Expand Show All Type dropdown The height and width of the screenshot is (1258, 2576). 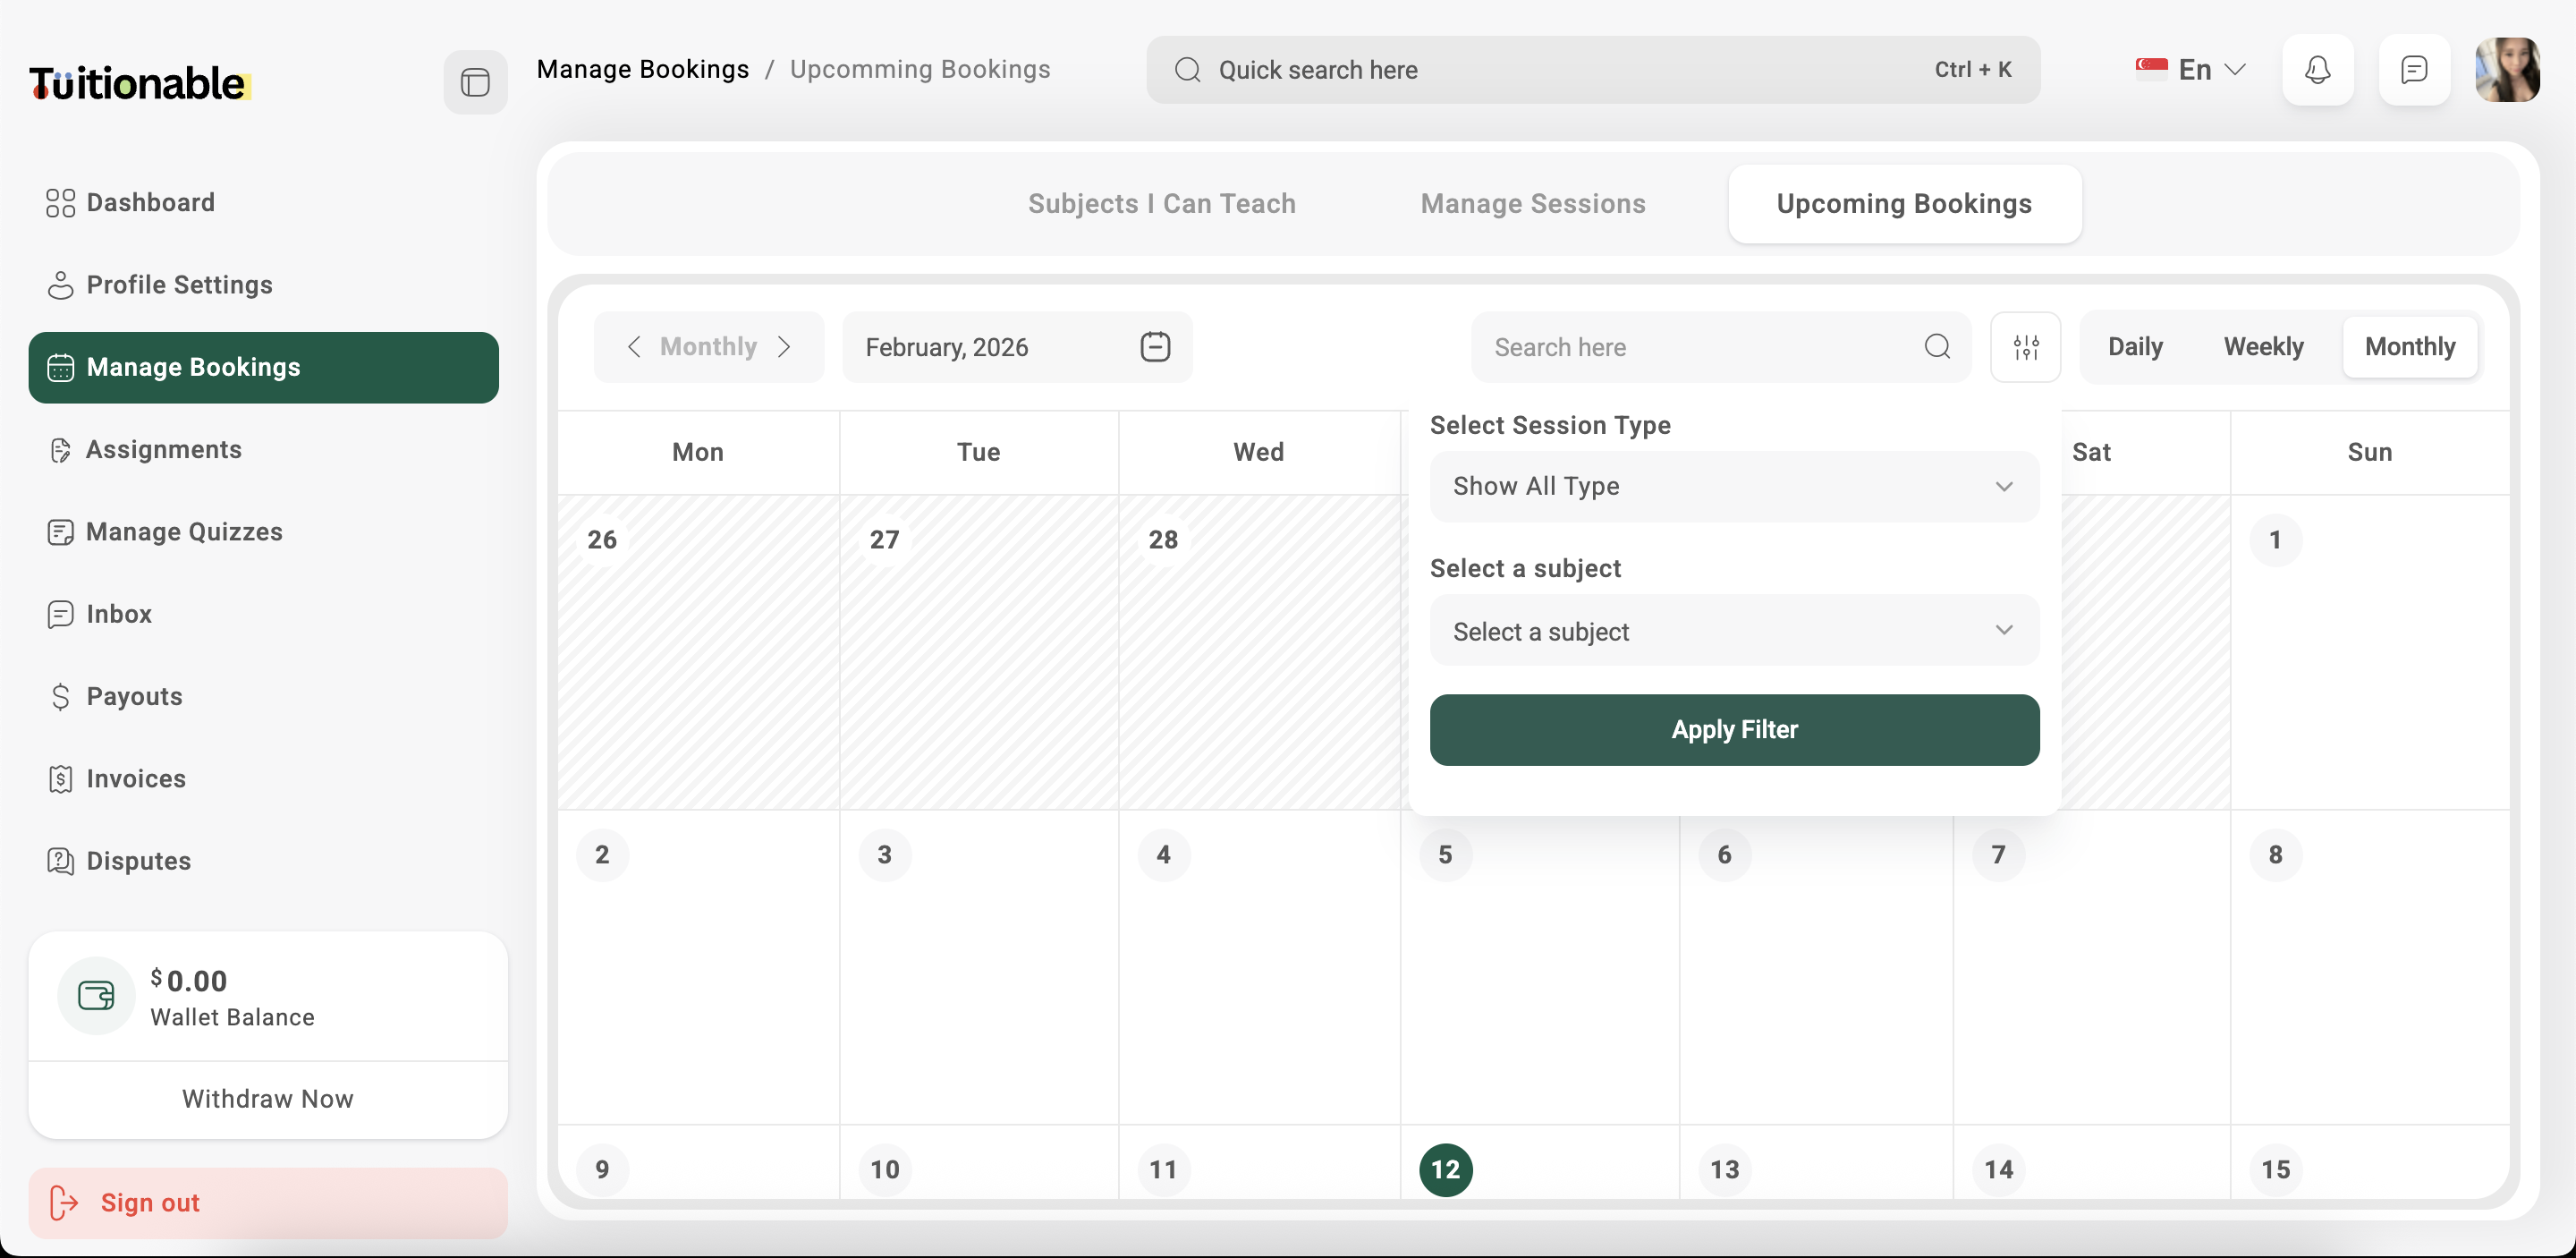(1733, 487)
